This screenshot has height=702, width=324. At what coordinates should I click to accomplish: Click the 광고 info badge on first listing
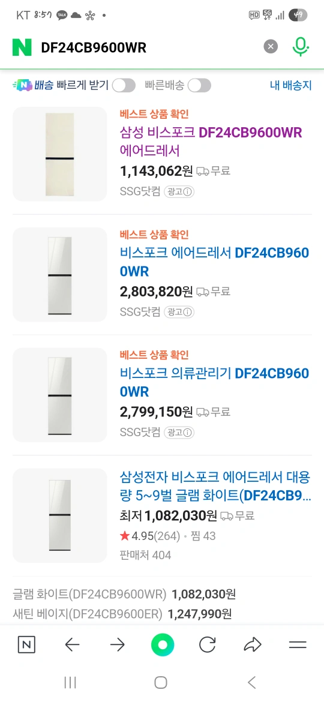click(x=179, y=191)
